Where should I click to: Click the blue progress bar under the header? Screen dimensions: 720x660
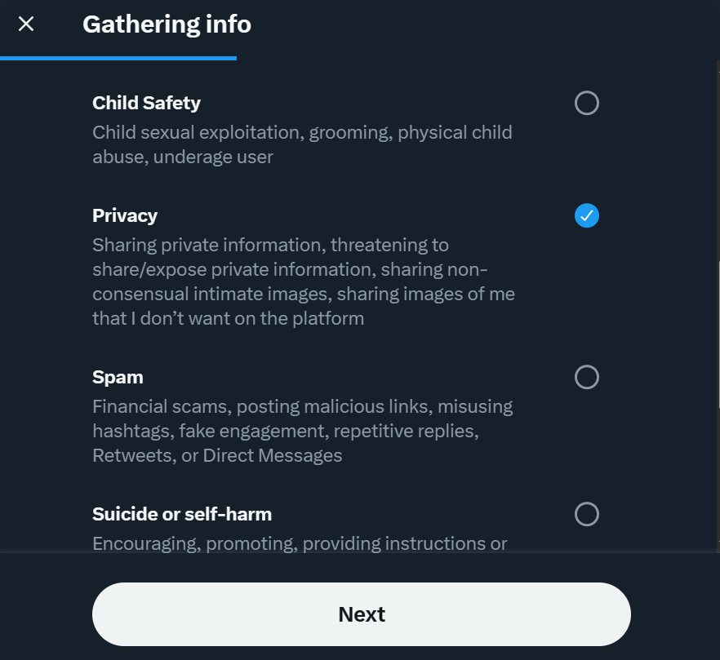coord(118,58)
